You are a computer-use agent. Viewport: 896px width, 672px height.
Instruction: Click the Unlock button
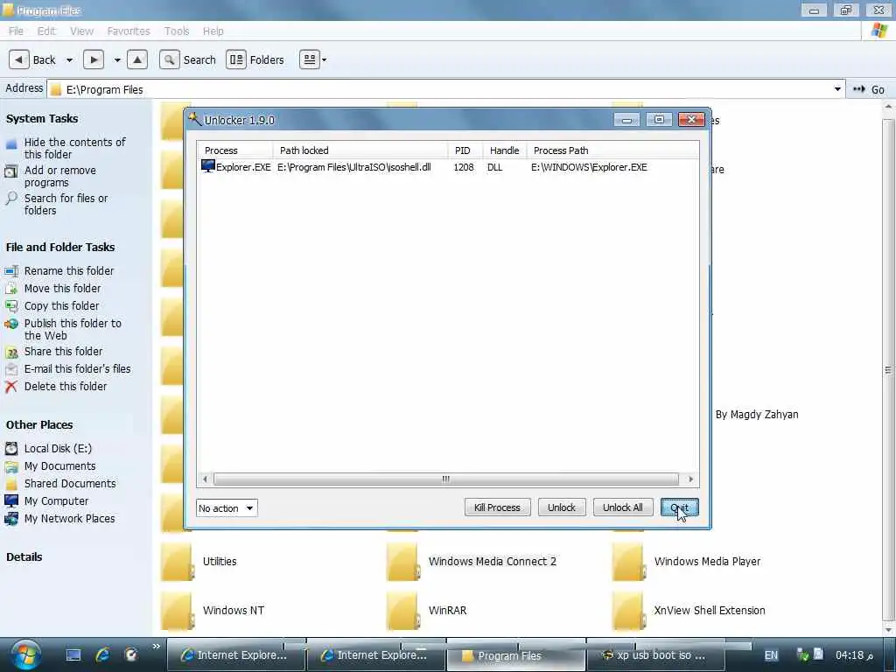point(562,507)
